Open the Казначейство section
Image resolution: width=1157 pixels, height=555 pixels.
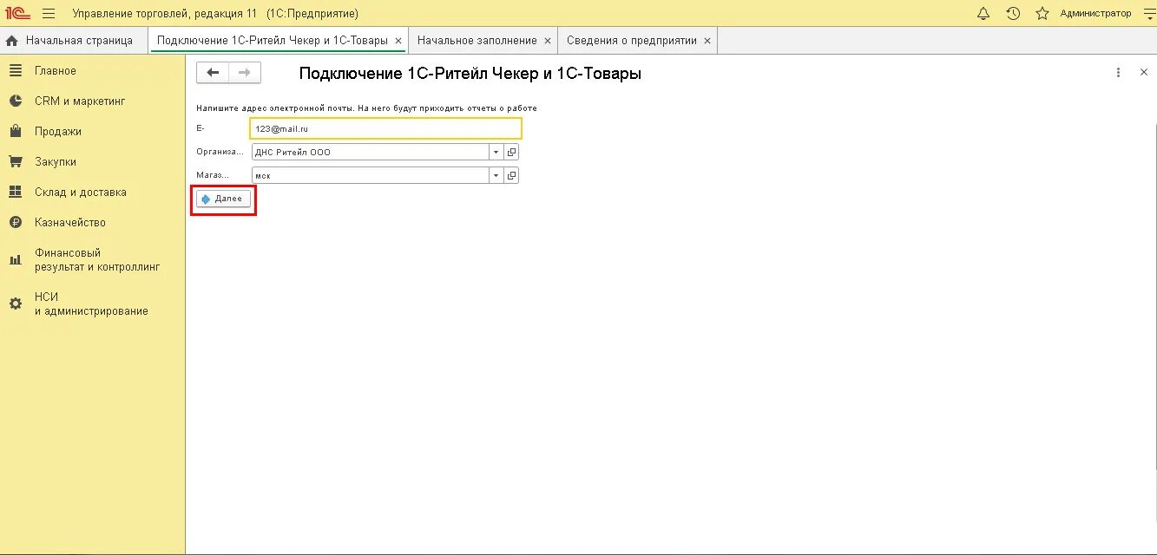pyautogui.click(x=70, y=223)
